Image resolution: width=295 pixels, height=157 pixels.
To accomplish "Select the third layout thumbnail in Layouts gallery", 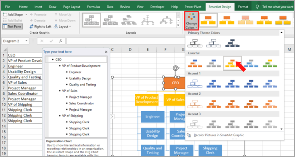I will point(129,20).
